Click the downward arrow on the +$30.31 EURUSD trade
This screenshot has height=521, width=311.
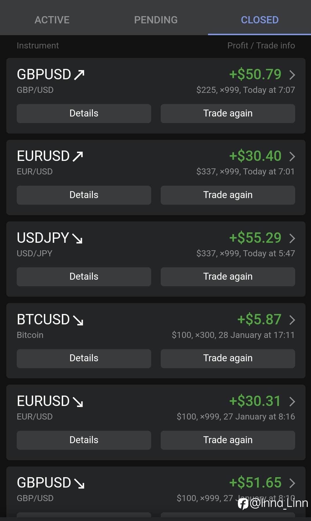(x=78, y=402)
